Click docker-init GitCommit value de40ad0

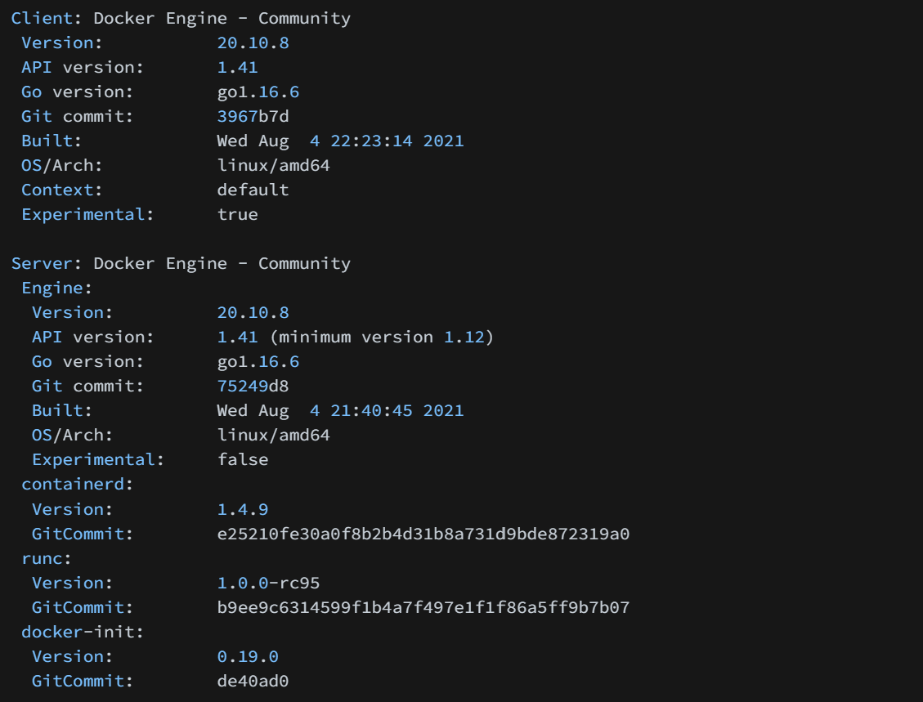tap(253, 681)
